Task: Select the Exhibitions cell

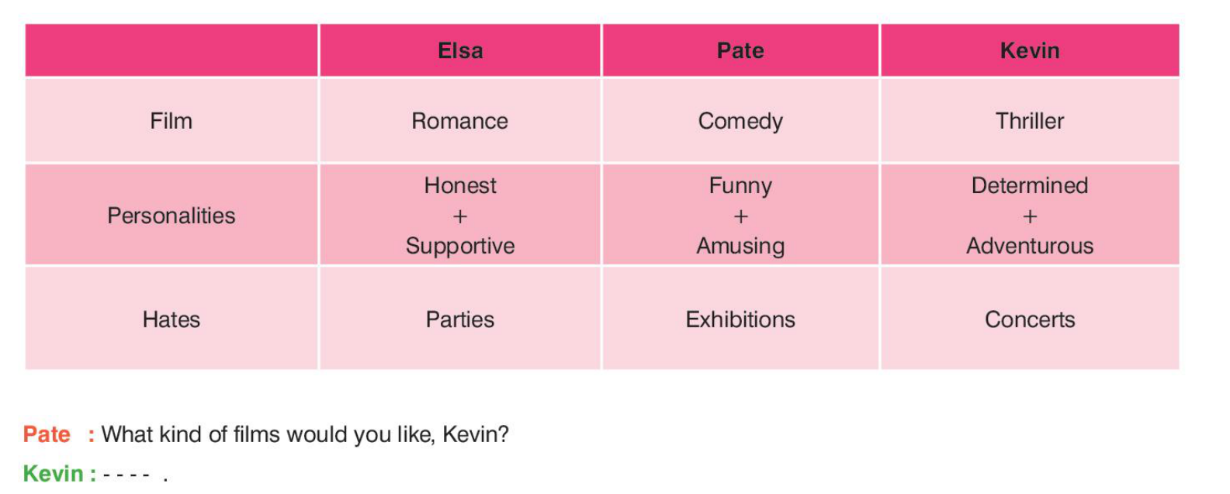Action: [740, 320]
